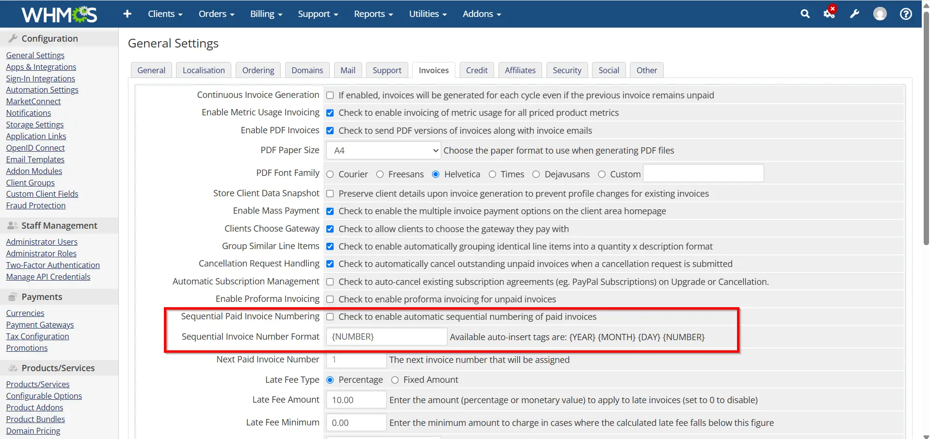Open the wrench configuration icon
Viewport: 930px width, 439px height.
[854, 14]
